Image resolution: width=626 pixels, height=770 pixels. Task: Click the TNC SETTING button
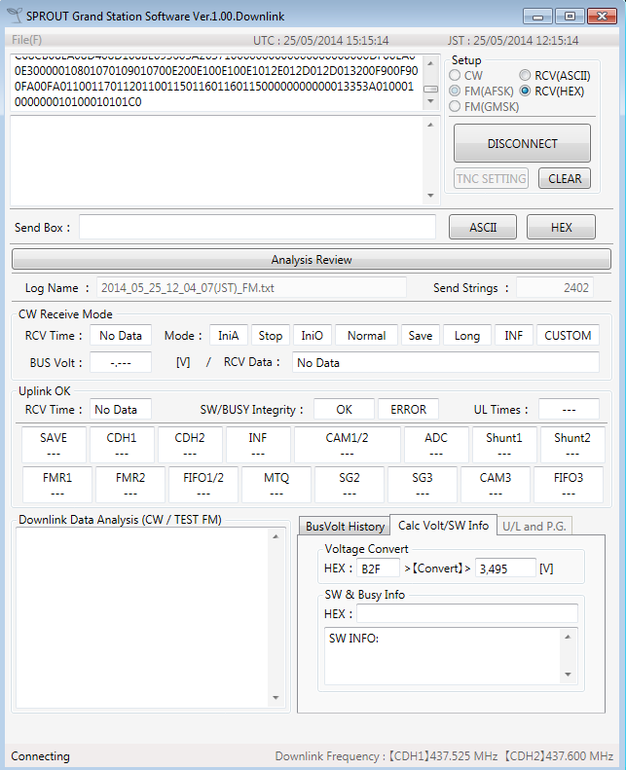[491, 178]
